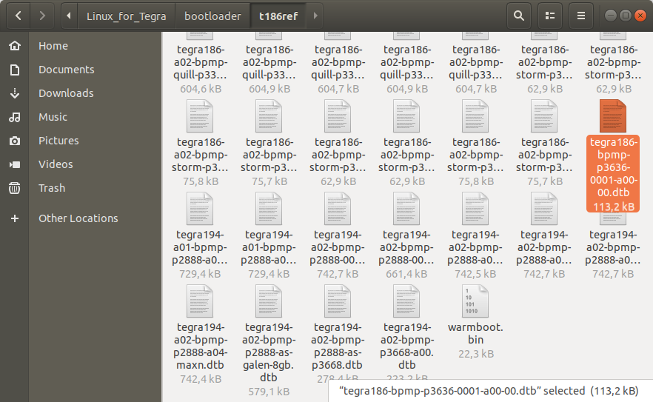
Task: Click the tegra186-bpmp-p3636-0001-a00-00.dtb name label
Action: [x=612, y=167]
